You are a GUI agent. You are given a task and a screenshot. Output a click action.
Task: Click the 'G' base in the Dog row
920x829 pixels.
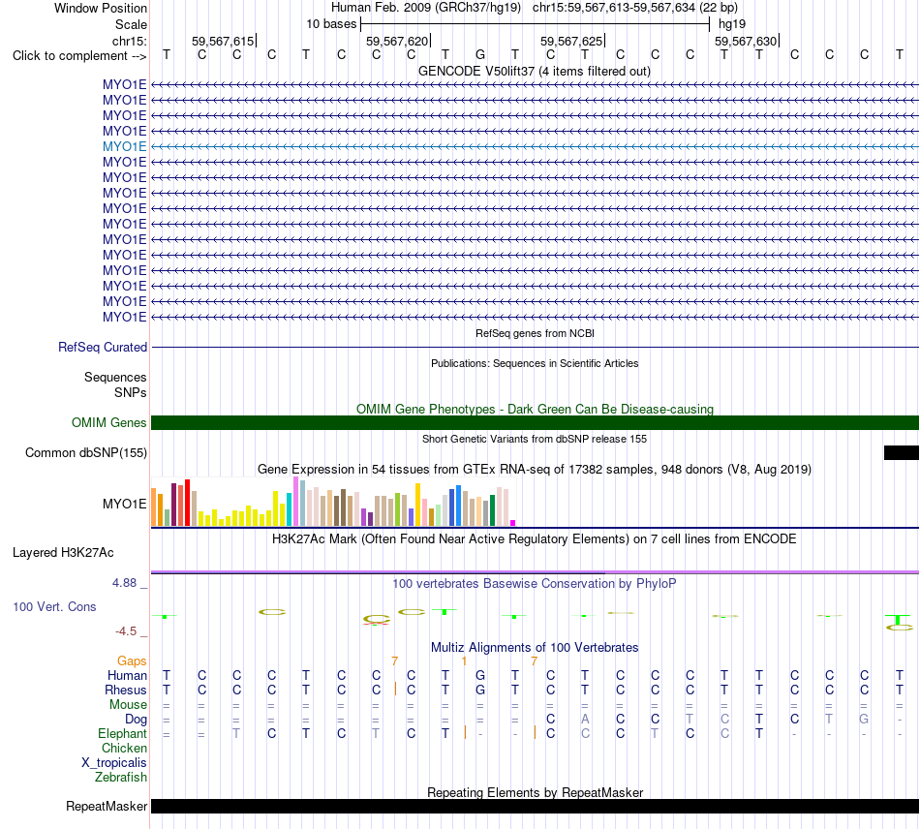[x=864, y=720]
